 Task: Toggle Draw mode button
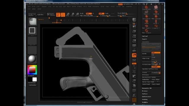tap(63, 15)
